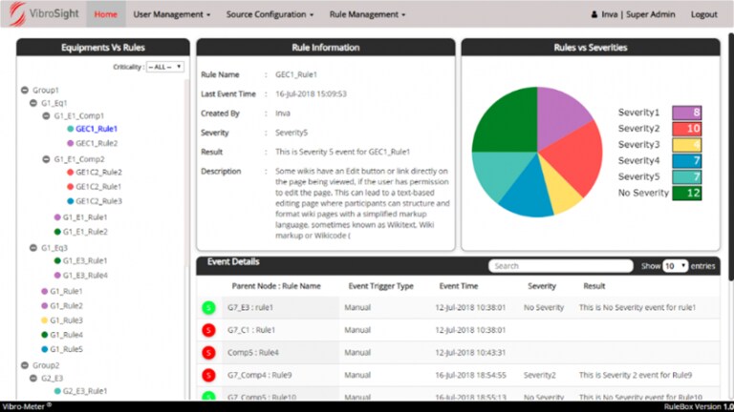This screenshot has height=412, width=734.
Task: Collapse the G1_Eq1 tree node
Action: [34, 102]
